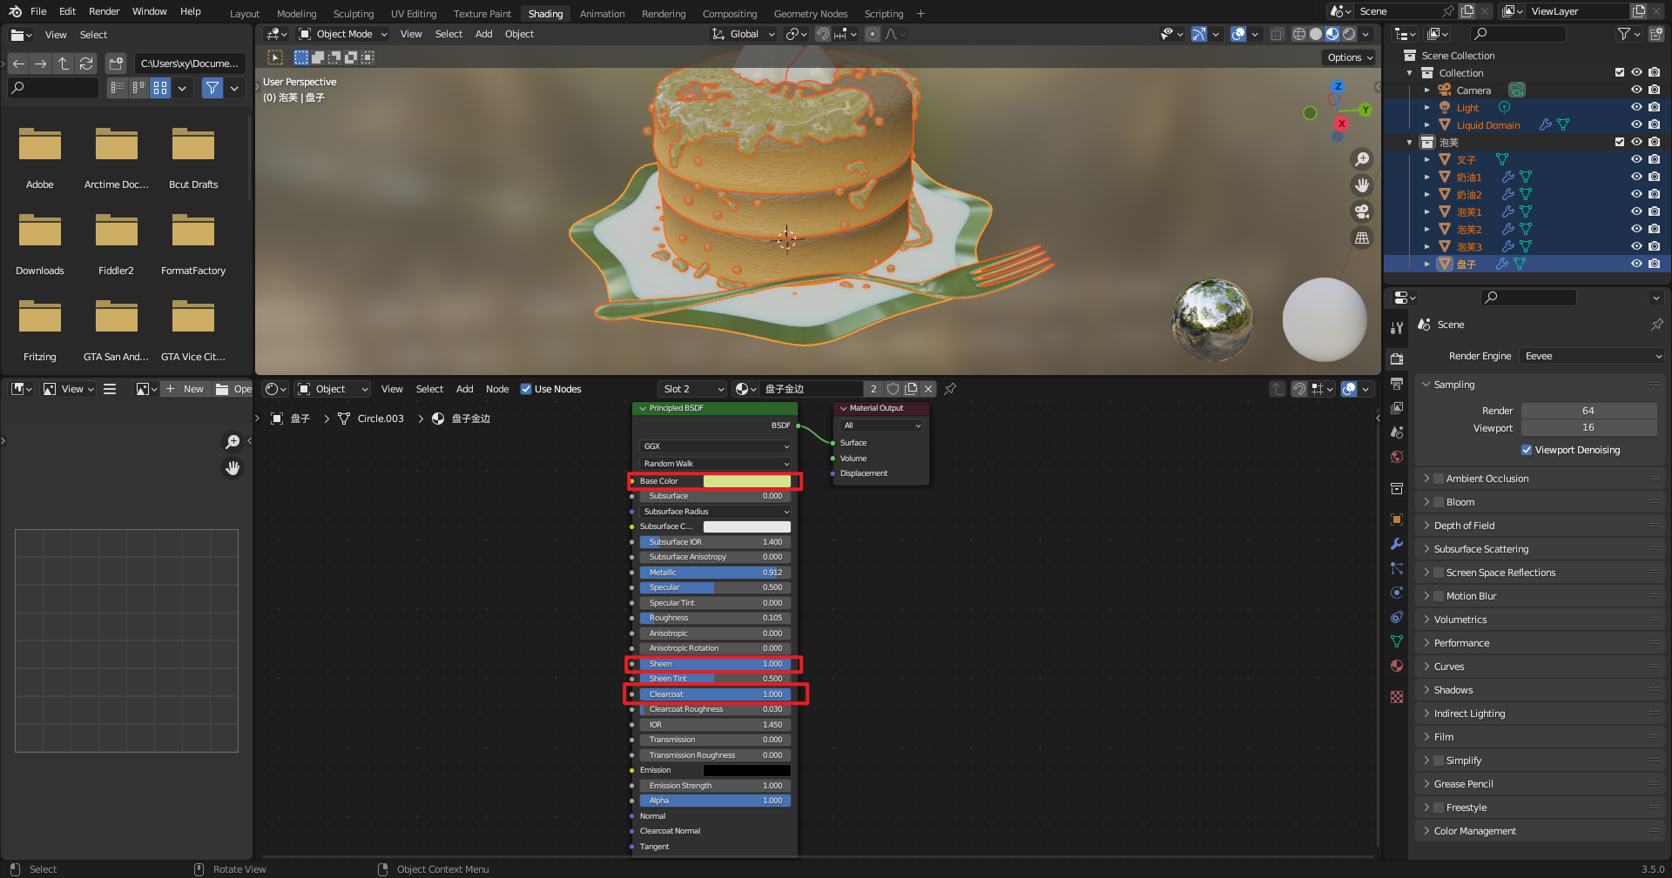Viewport: 1672px width, 878px height.
Task: Open the GGX distribution dropdown
Action: coord(715,446)
